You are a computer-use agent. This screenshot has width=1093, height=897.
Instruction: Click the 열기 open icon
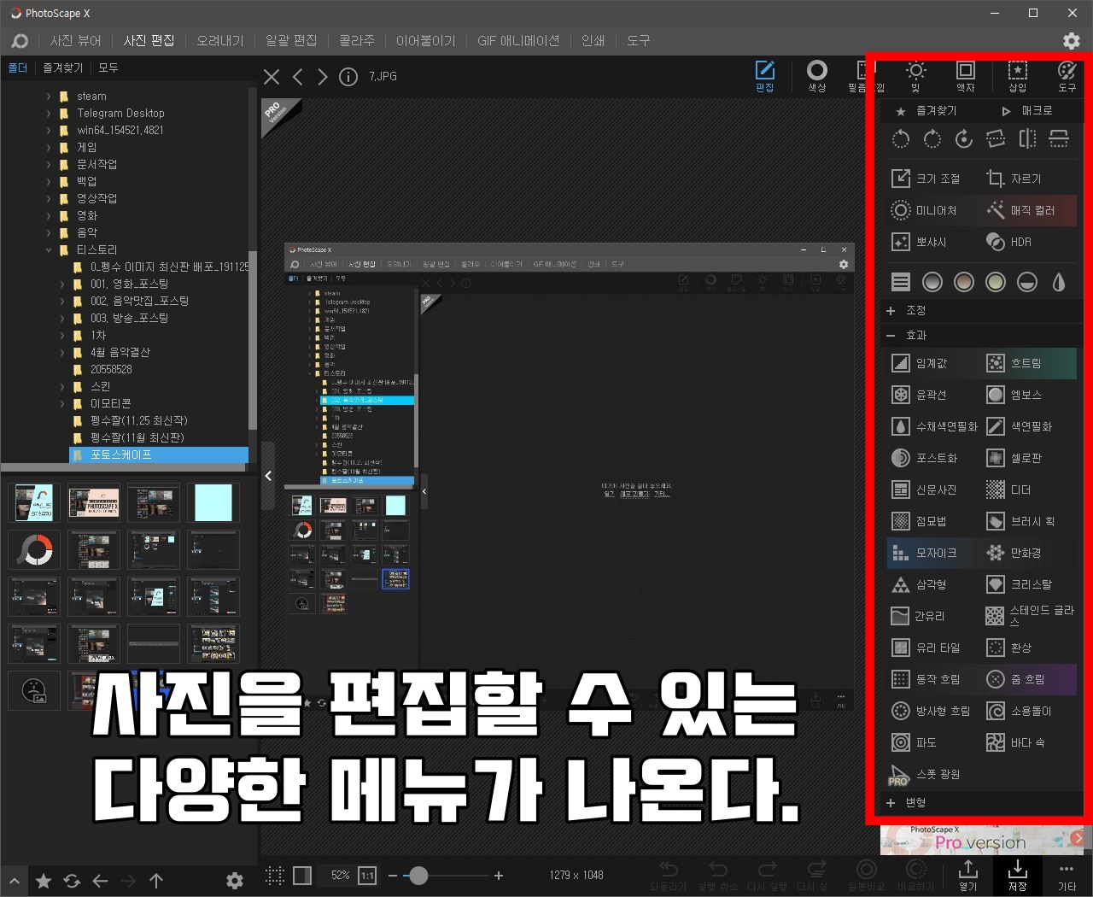[967, 875]
